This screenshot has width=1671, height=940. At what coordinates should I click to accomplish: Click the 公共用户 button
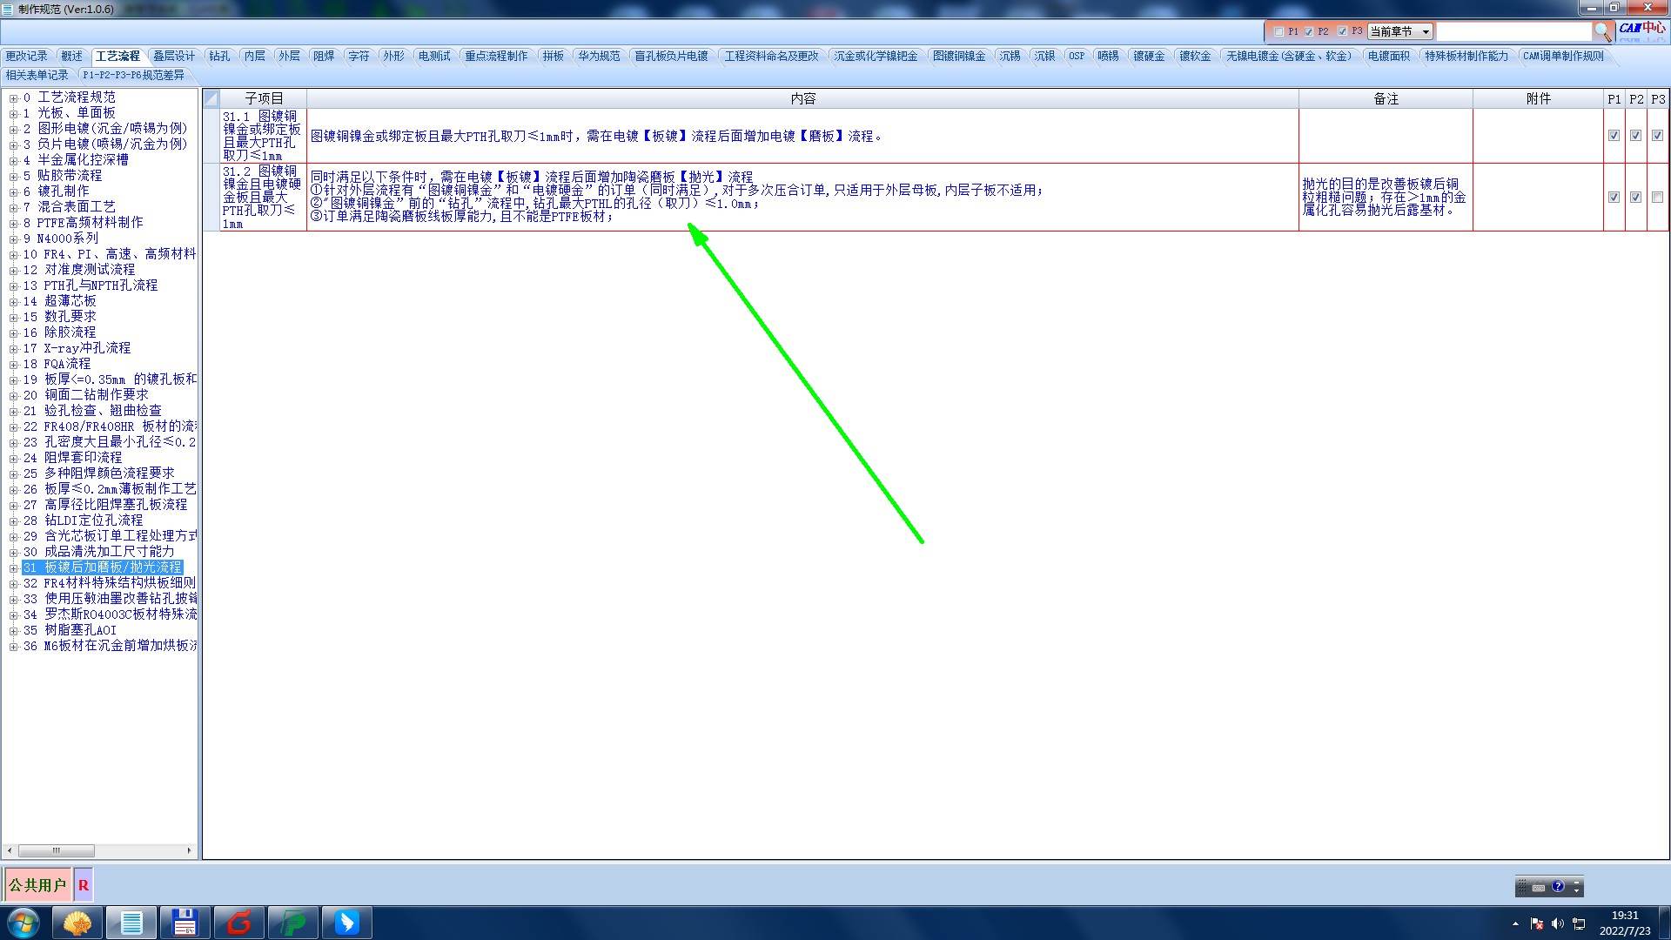click(x=37, y=885)
